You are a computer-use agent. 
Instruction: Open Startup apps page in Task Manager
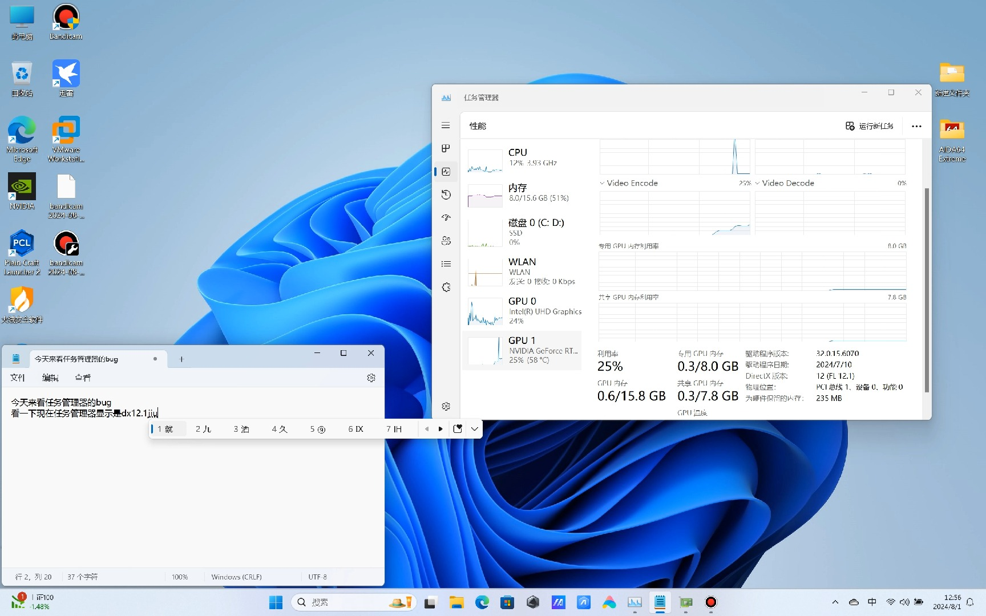(446, 217)
